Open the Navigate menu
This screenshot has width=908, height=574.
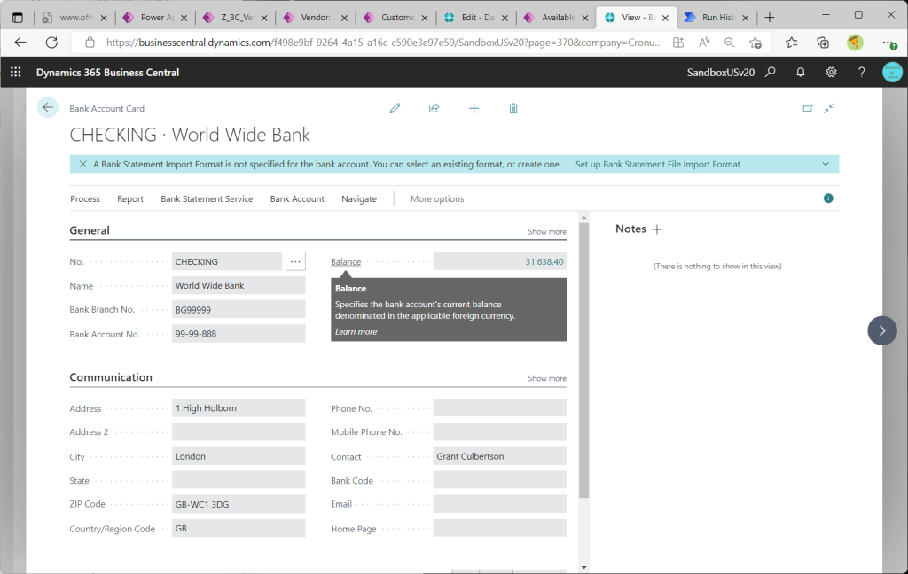pyautogui.click(x=359, y=198)
